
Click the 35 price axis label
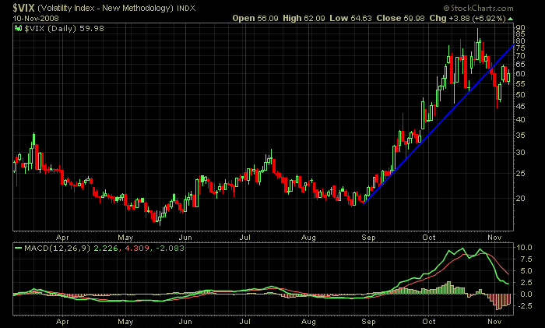tap(520, 135)
